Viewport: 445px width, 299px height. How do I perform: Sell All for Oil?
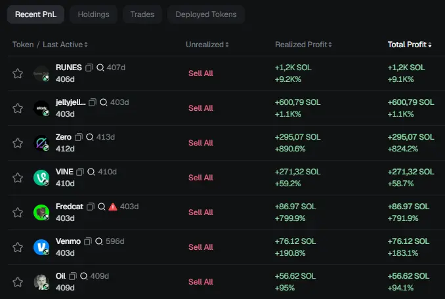[201, 282]
